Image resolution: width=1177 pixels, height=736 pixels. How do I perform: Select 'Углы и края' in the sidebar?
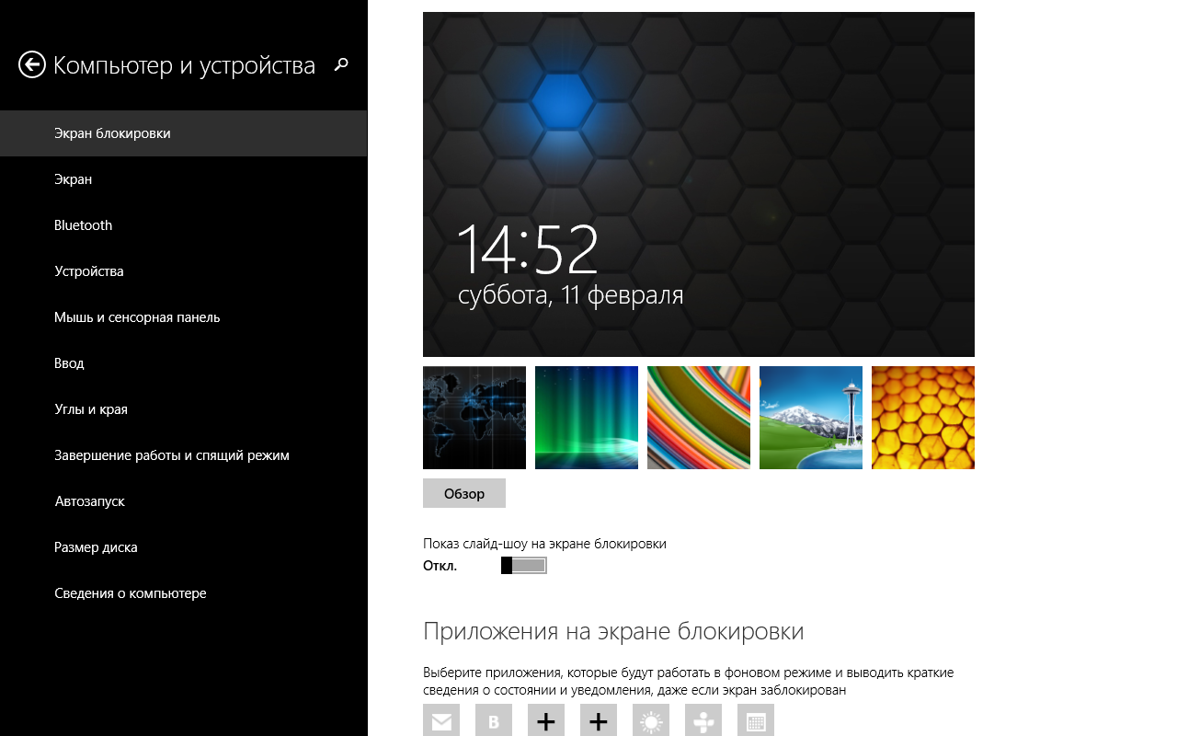click(x=184, y=409)
